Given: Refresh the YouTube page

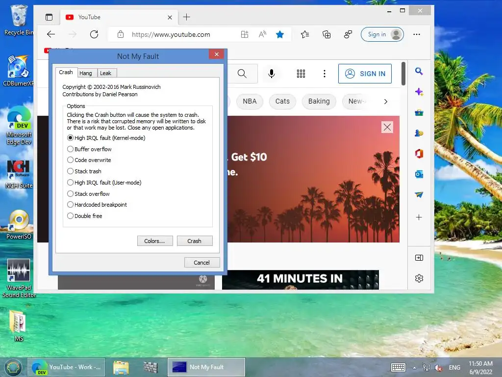Looking at the screenshot, I should tap(94, 34).
